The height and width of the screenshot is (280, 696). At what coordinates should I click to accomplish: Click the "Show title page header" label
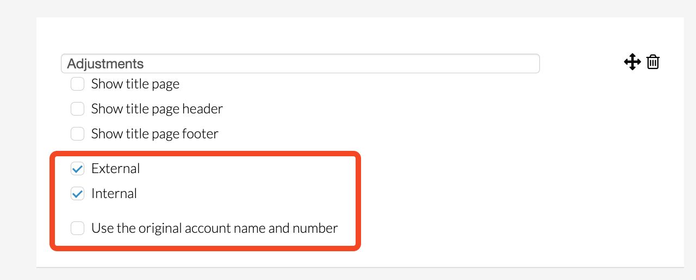point(157,109)
